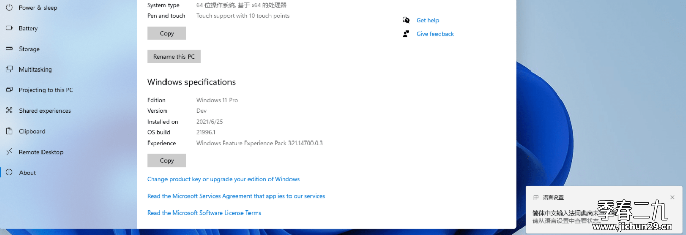This screenshot has width=686, height=235.
Task: Open Power & sleep settings page
Action: point(38,8)
